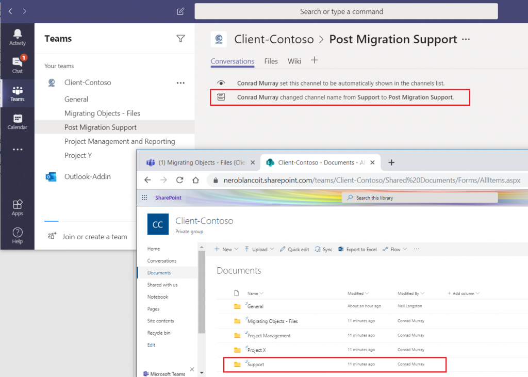The width and height of the screenshot is (528, 377).
Task: Open the SharePoint toolbar overflow ellipsis
Action: tap(417, 249)
